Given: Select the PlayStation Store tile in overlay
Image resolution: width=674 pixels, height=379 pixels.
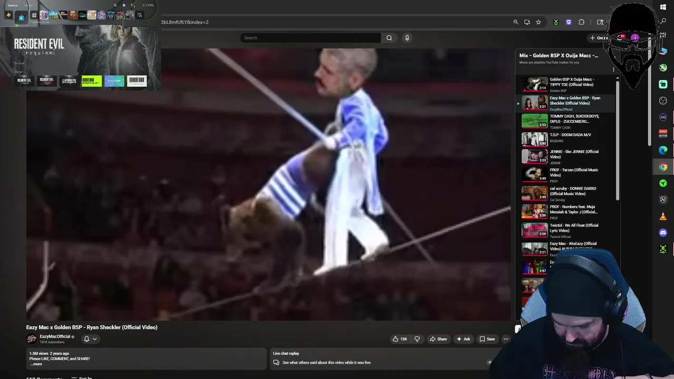Looking at the screenshot, I should click(x=21, y=17).
